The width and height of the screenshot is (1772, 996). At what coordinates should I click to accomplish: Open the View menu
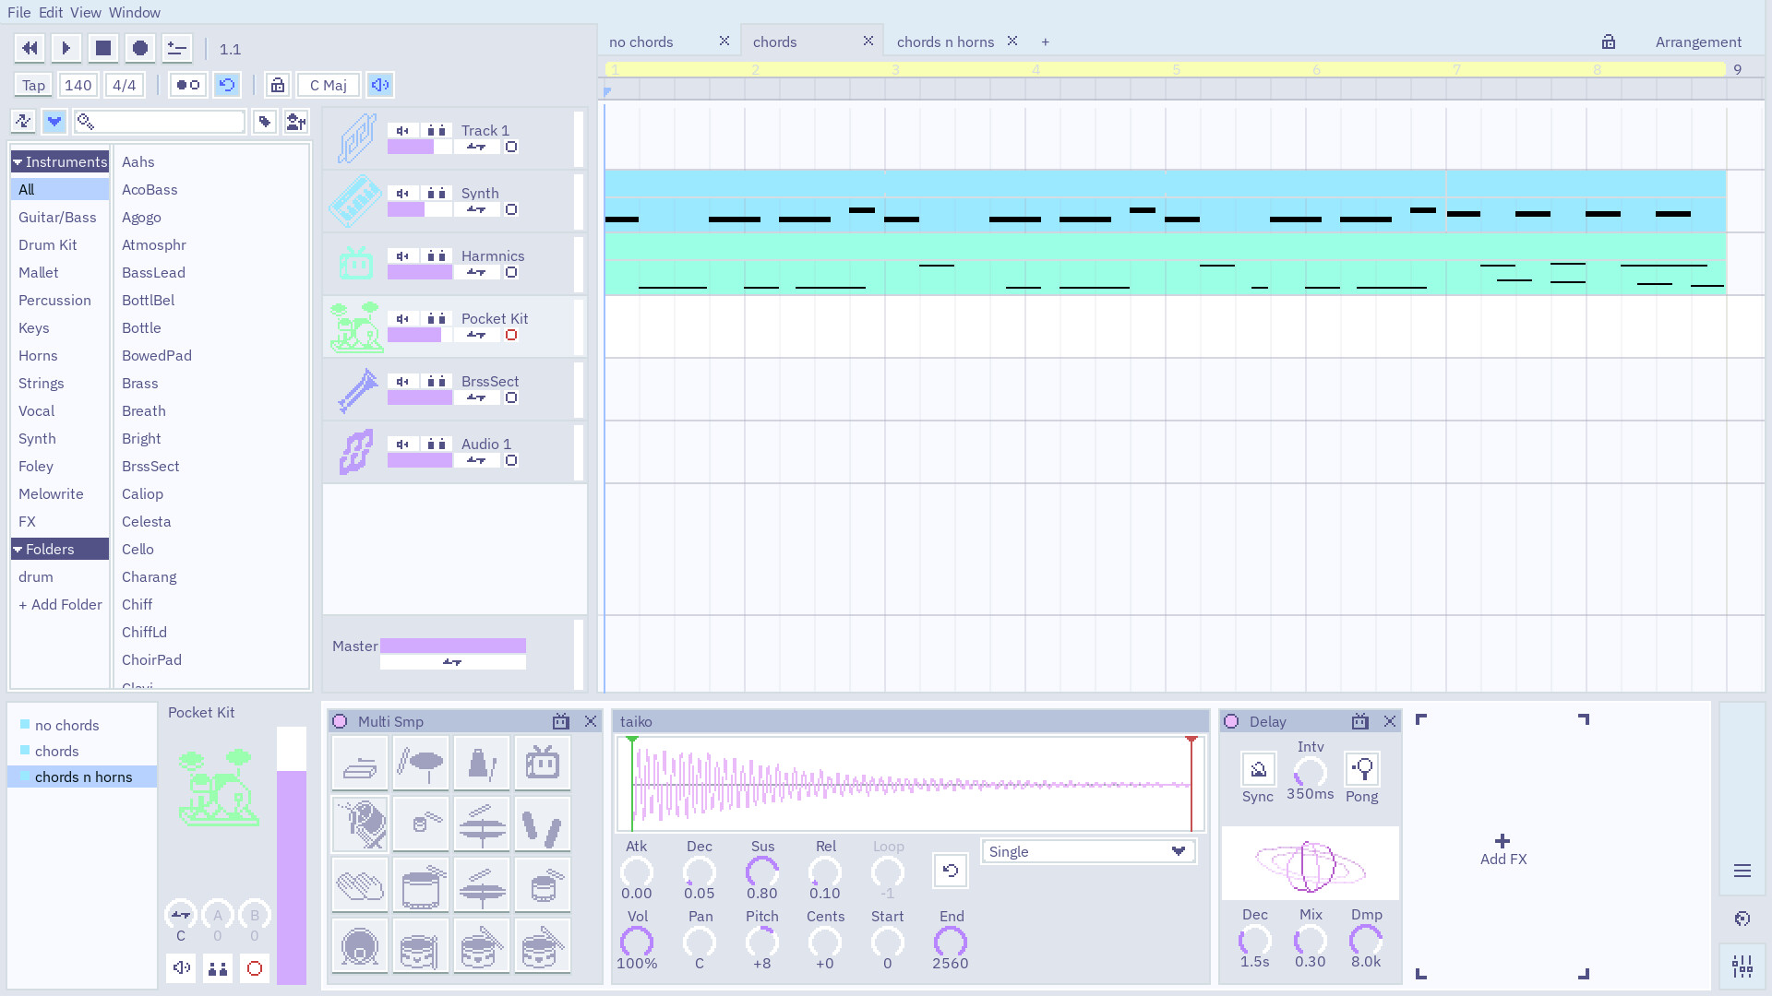[x=85, y=12]
